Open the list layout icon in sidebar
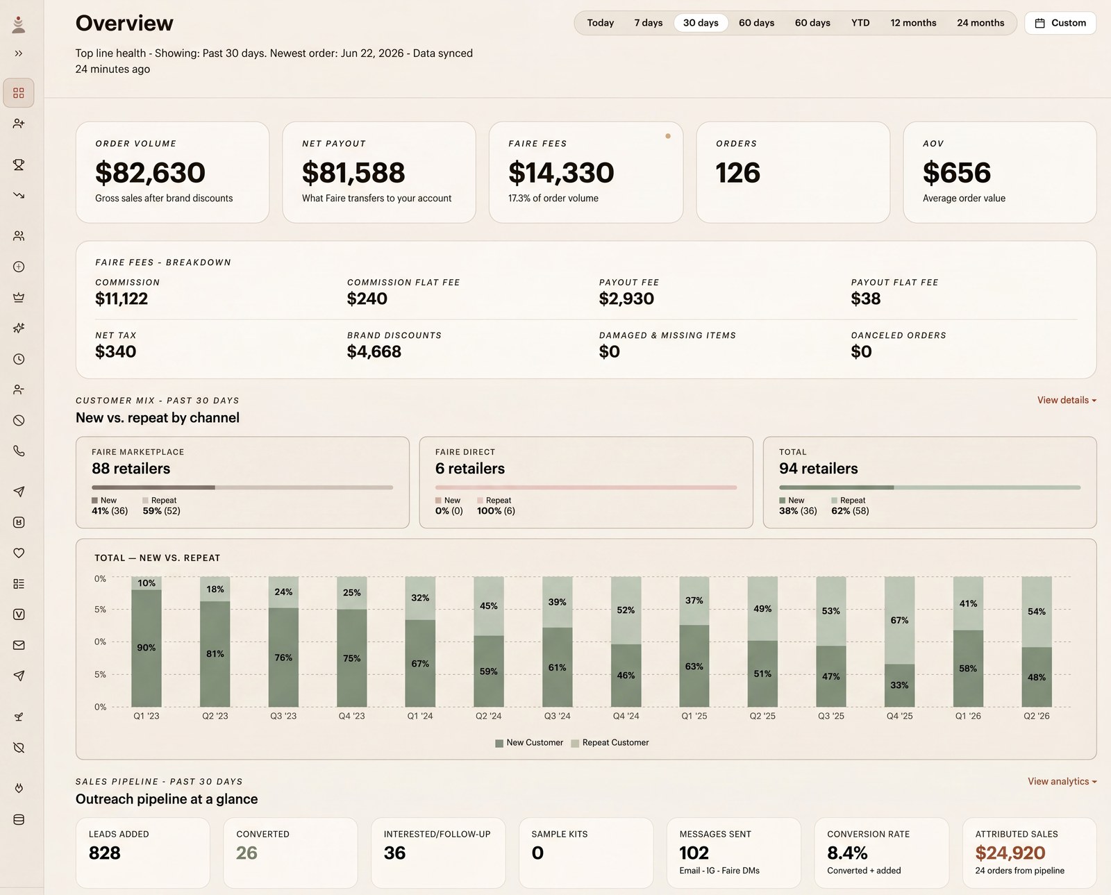Viewport: 1111px width, 895px height. coord(19,584)
